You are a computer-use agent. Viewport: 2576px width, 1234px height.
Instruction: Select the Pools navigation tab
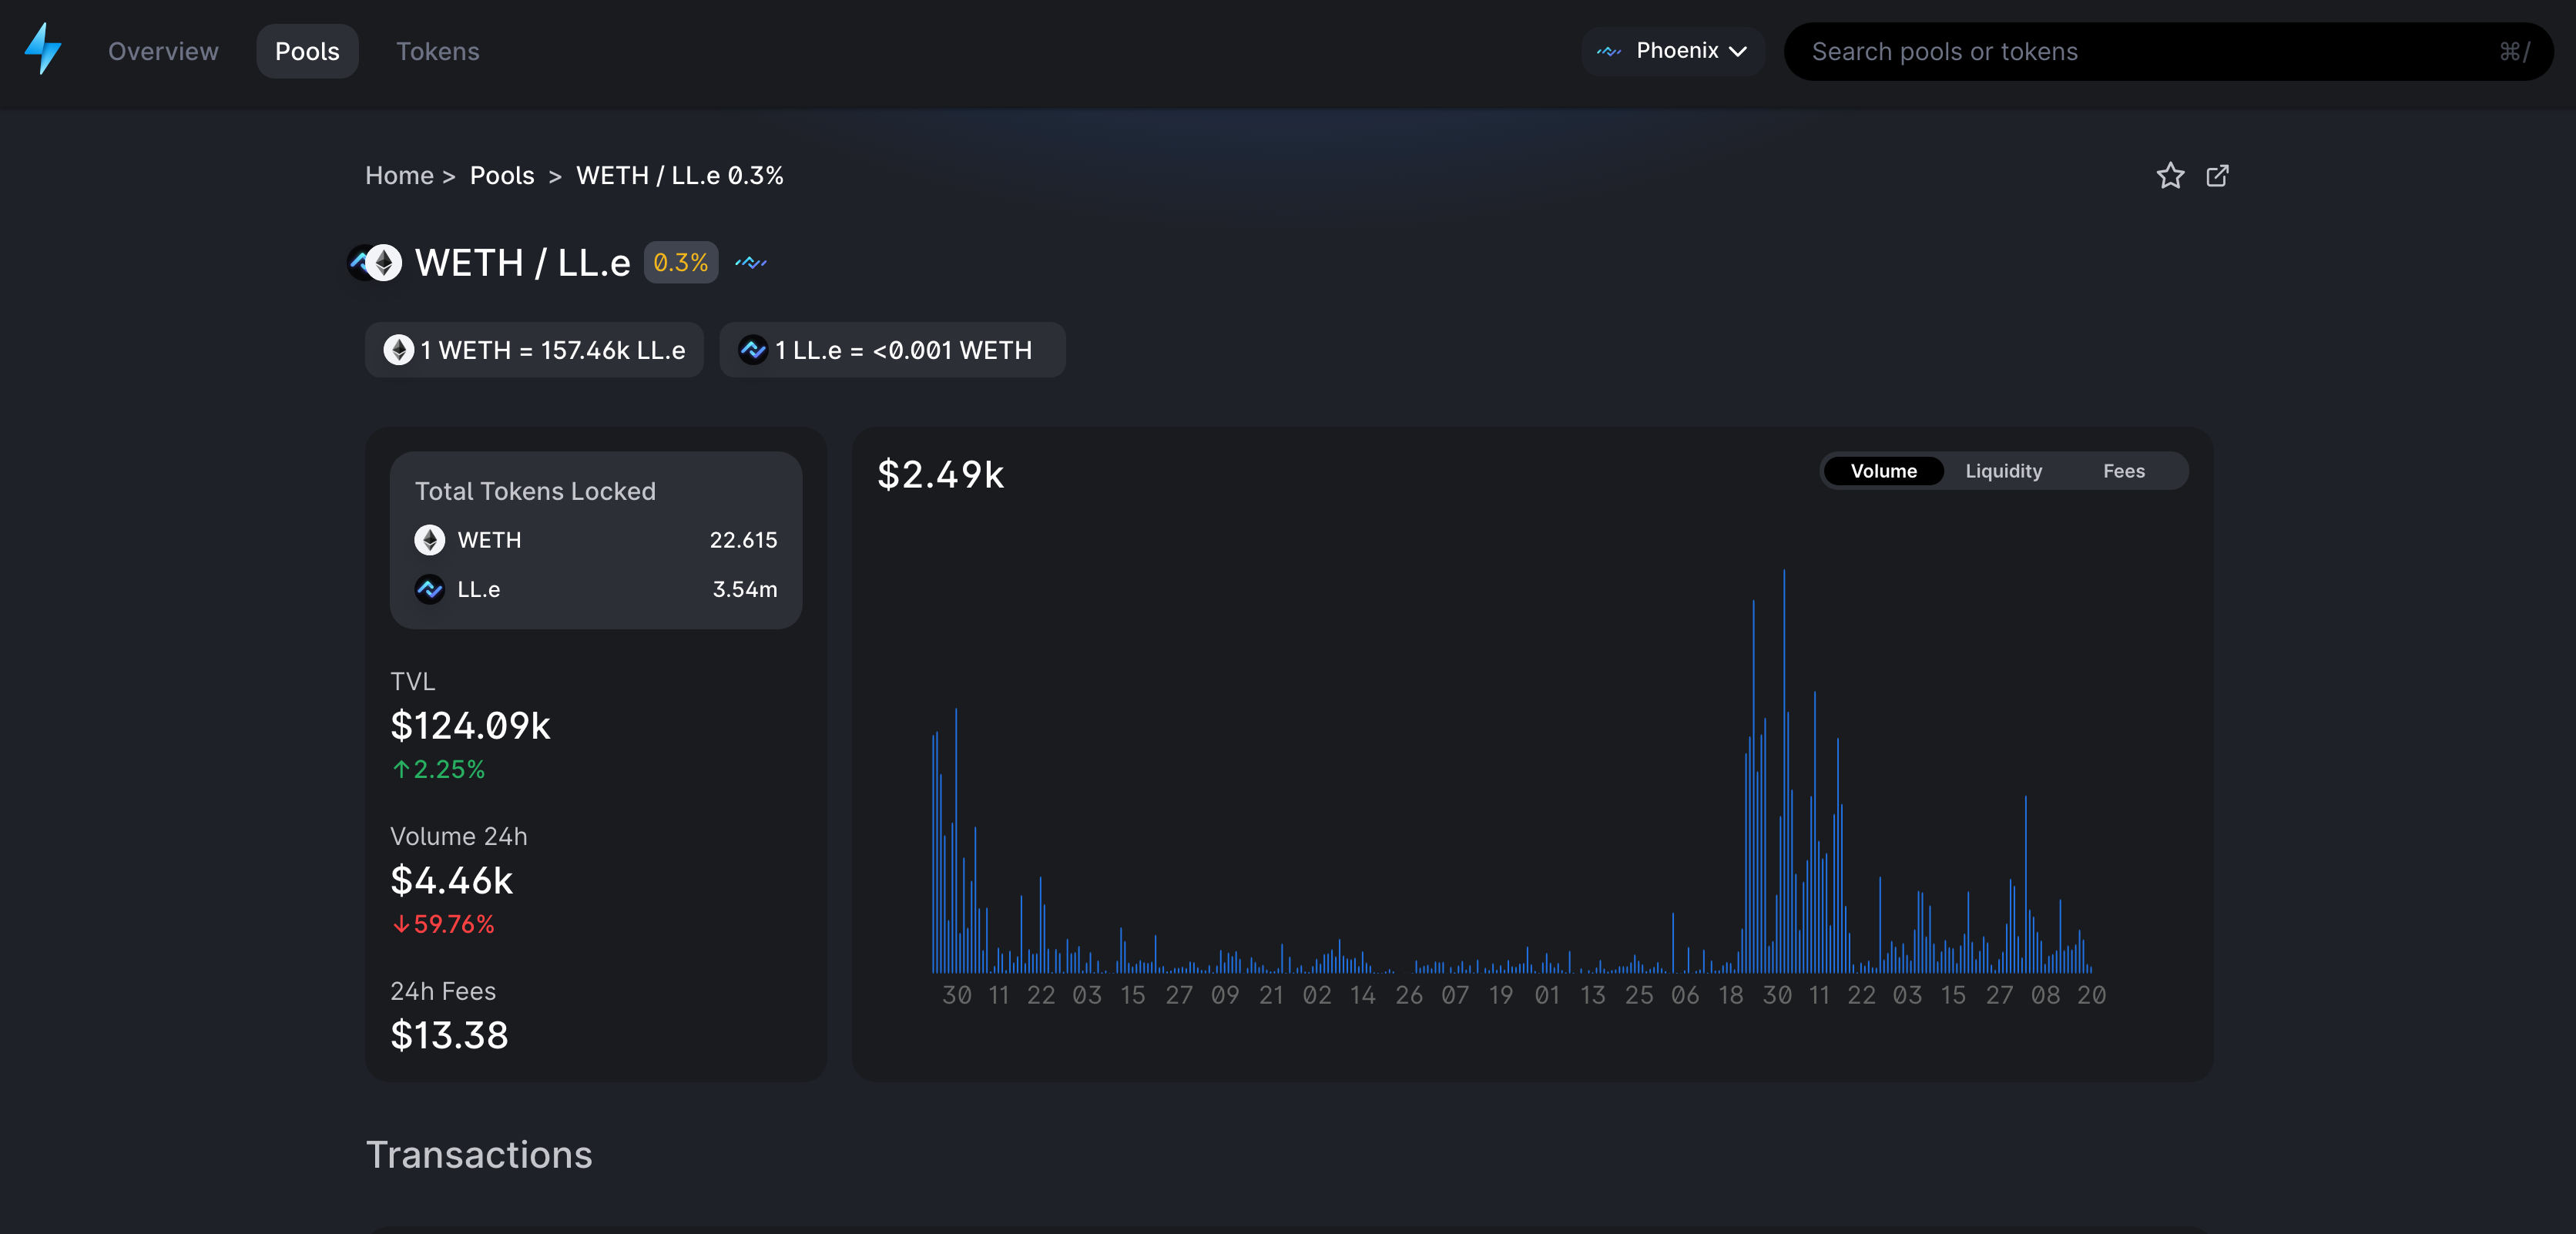pyautogui.click(x=307, y=51)
